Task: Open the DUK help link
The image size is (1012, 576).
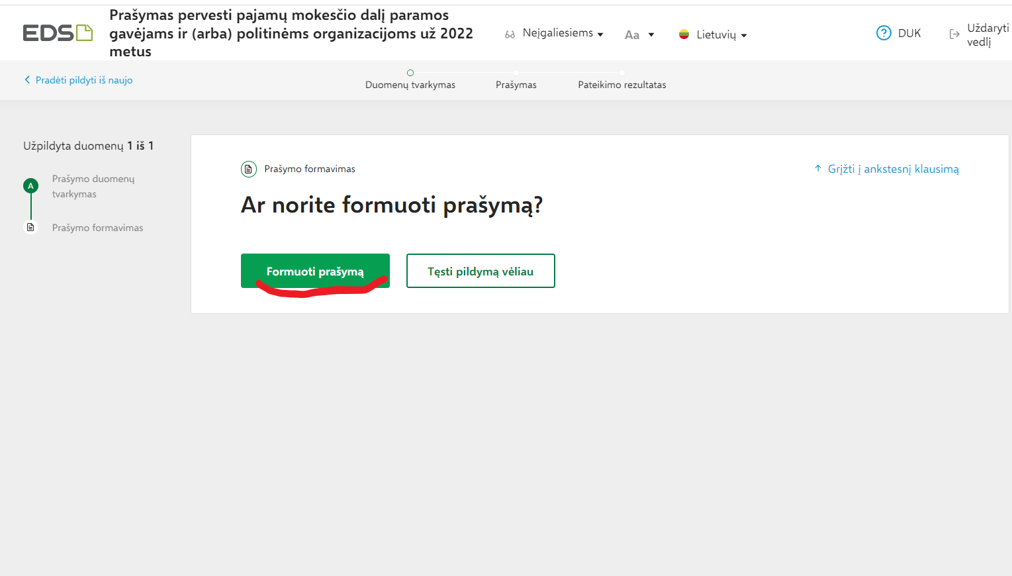Action: 909,33
